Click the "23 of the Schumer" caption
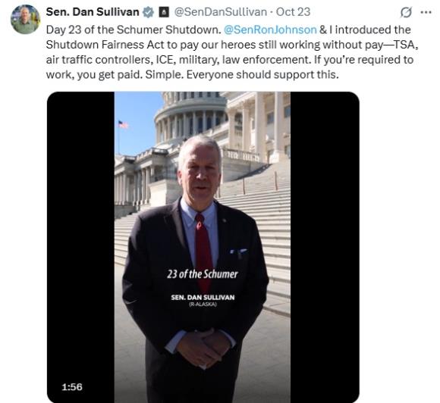The width and height of the screenshot is (440, 403). pyautogui.click(x=203, y=274)
